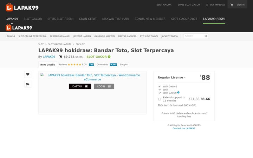Open JACKPOT HARIAN category link
This screenshot has width=253, height=158.
[82, 36]
